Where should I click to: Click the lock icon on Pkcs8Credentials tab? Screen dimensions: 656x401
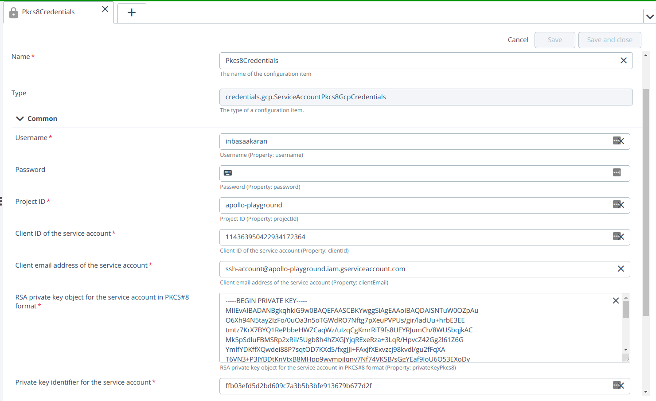[x=14, y=12]
